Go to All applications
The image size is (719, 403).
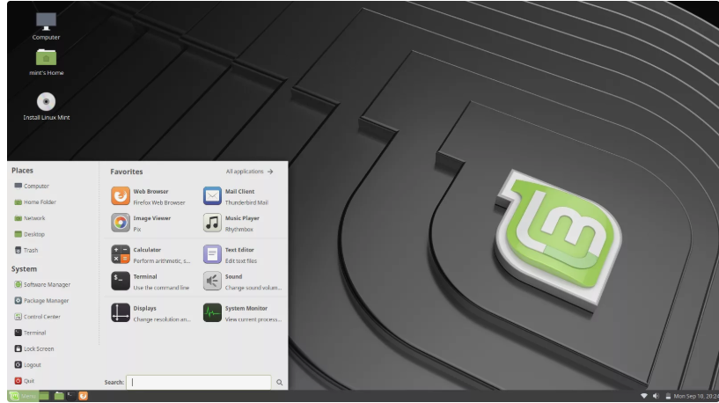pos(249,172)
